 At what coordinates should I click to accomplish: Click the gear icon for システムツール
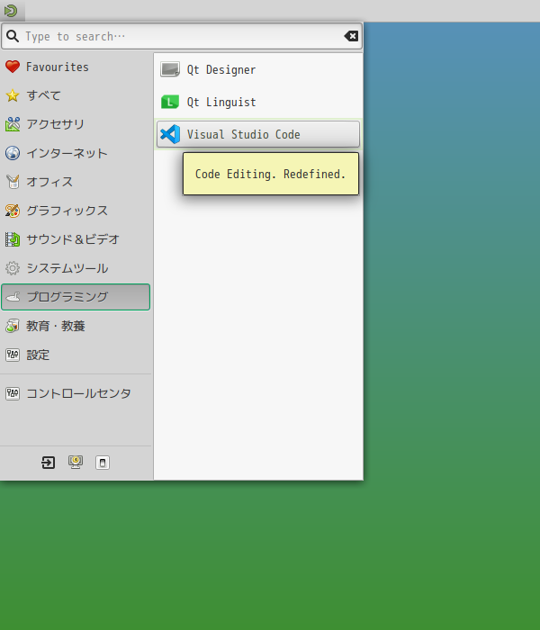point(13,268)
